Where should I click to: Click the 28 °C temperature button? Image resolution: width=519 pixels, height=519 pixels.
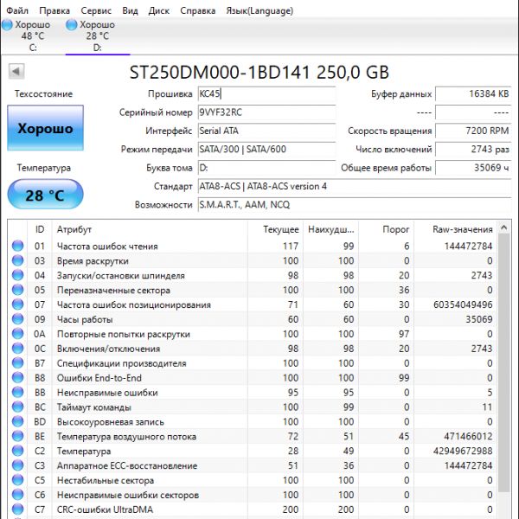(45, 195)
